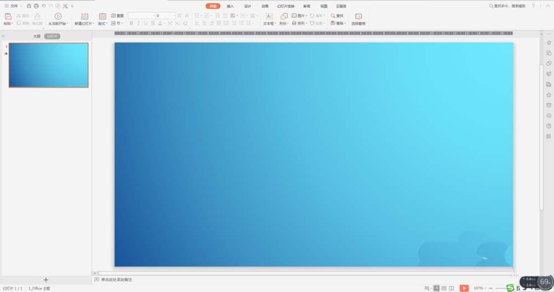Start slideshow from current slide (从当前开始)
This screenshot has width=554, height=292.
click(x=58, y=19)
